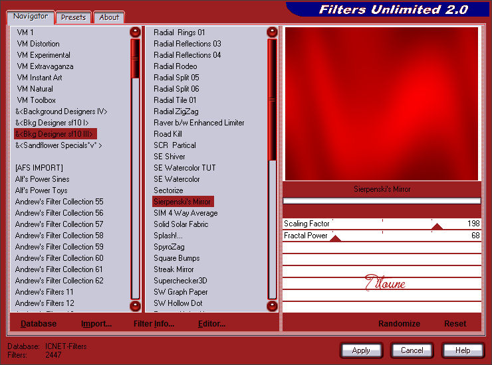Image resolution: width=492 pixels, height=365 pixels.
Task: Select Alf's Power Toys
Action: [41, 190]
